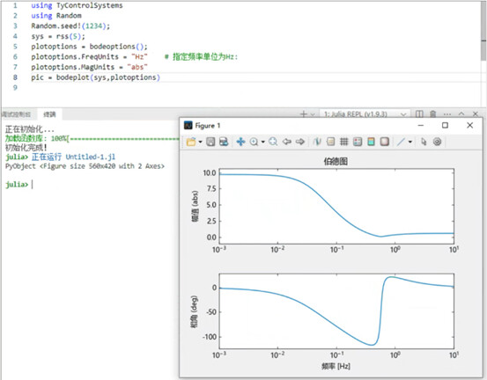487x380 pixels.
Task: Expand the open file dropdown arrow
Action: (x=200, y=142)
